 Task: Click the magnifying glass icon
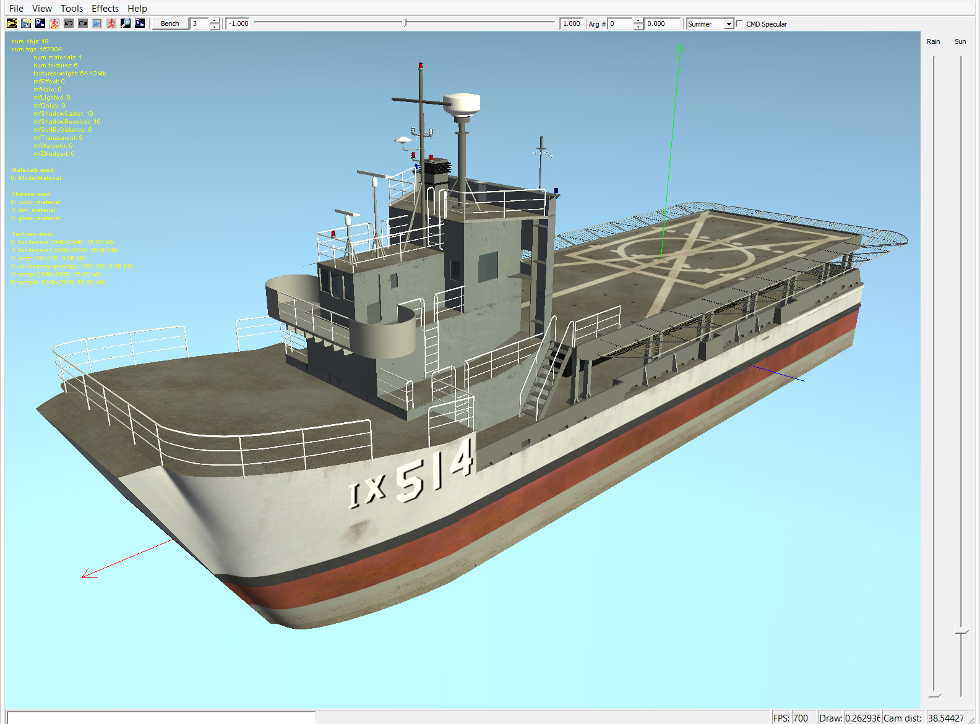coord(126,23)
